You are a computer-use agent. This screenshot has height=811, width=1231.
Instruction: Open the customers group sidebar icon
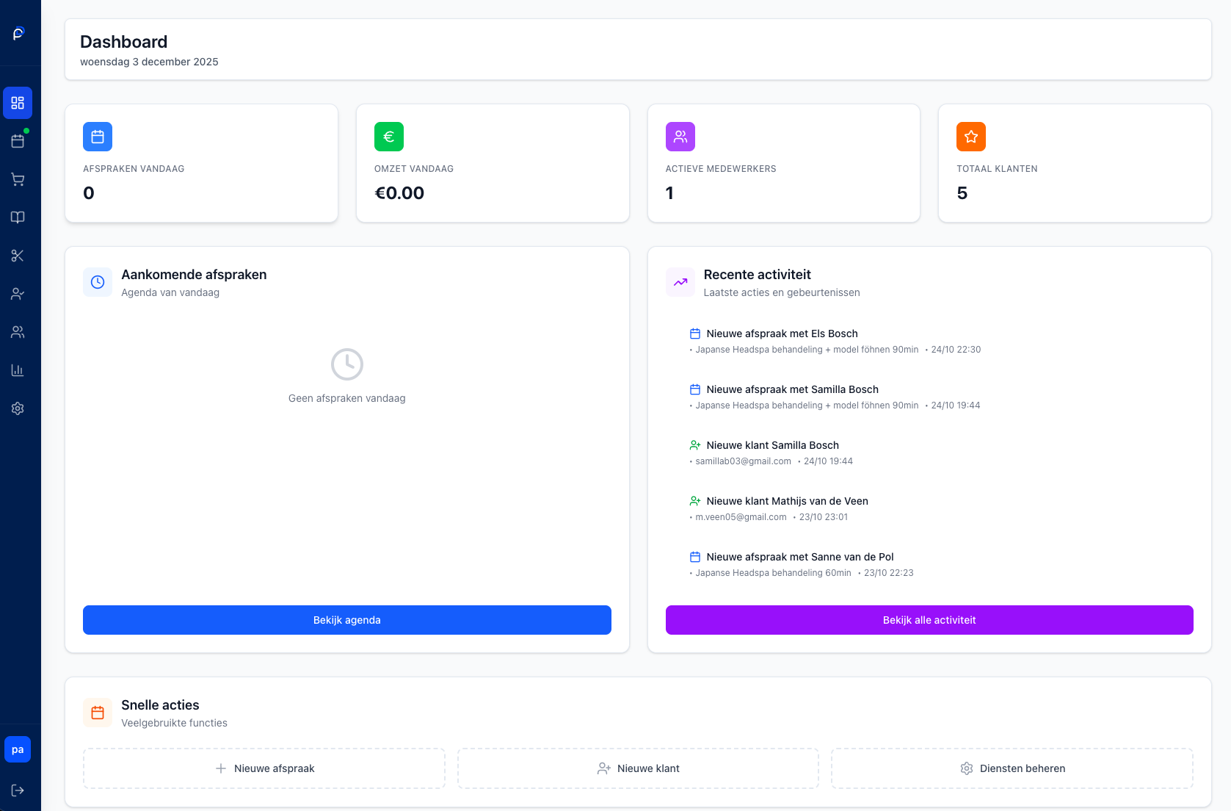[x=18, y=332]
